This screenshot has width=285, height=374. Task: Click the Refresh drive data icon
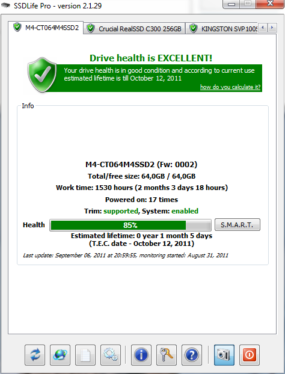coord(35,355)
